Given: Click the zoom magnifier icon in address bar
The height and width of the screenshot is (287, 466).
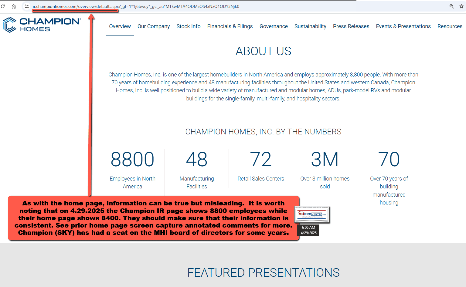Looking at the screenshot, I should (451, 6).
